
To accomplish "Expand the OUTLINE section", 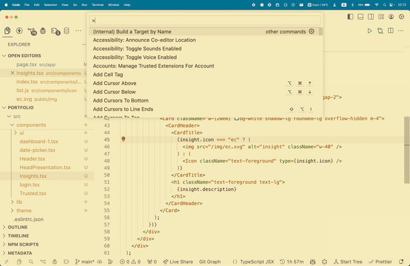I will 18,227.
